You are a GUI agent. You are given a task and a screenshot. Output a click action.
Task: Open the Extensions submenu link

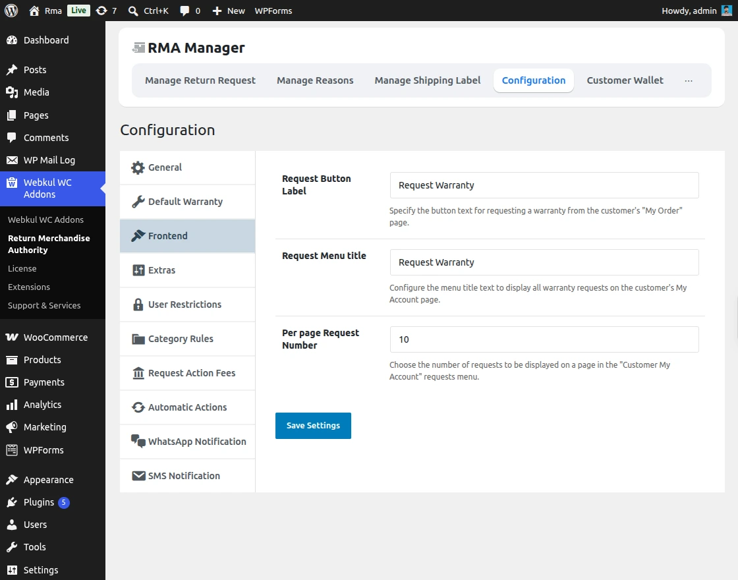[x=29, y=287]
